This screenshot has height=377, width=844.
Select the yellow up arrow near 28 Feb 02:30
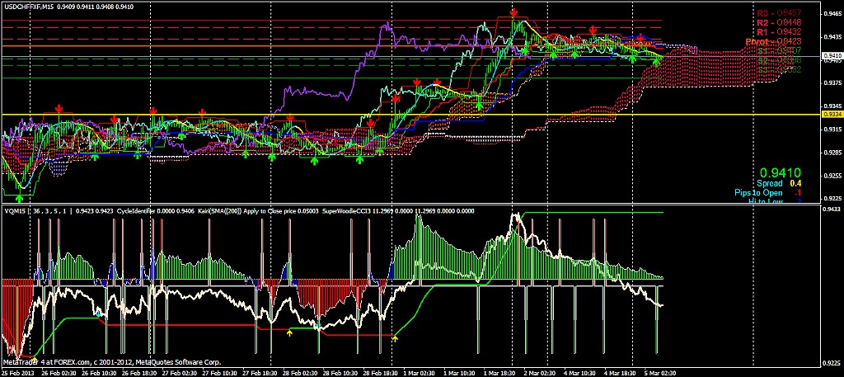[289, 332]
